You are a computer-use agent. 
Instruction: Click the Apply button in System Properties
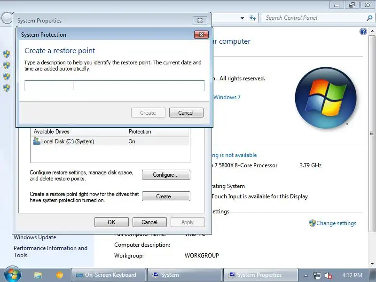[x=188, y=222]
